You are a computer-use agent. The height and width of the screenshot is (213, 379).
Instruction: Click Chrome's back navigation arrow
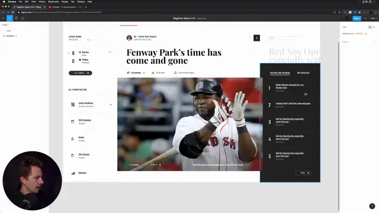[x=3, y=12]
